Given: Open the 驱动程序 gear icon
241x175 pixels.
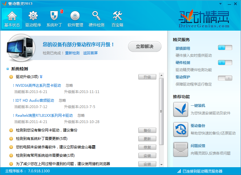Looking at the screenshot, I should tap(33, 16).
